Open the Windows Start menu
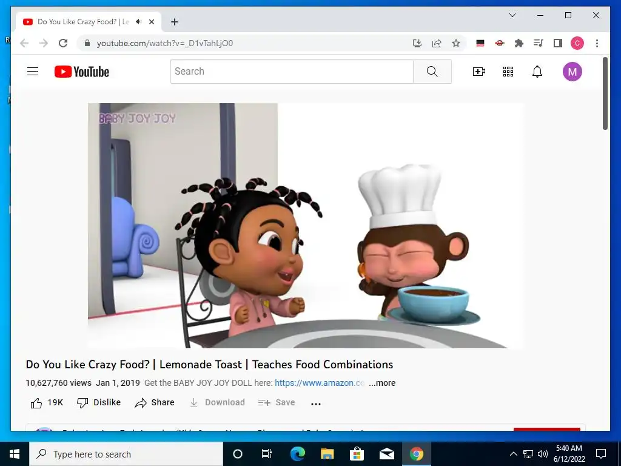The width and height of the screenshot is (621, 466). point(15,454)
